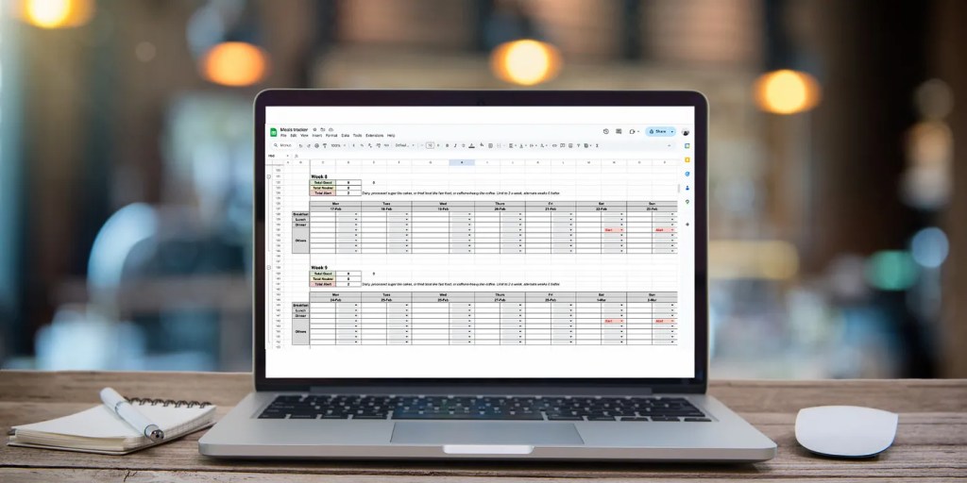Print the spreadsheet using the print icon
The height and width of the screenshot is (483, 967).
pyautogui.click(x=317, y=145)
